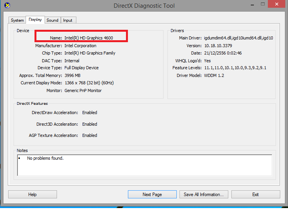Click Save All Information button

pos(204,195)
